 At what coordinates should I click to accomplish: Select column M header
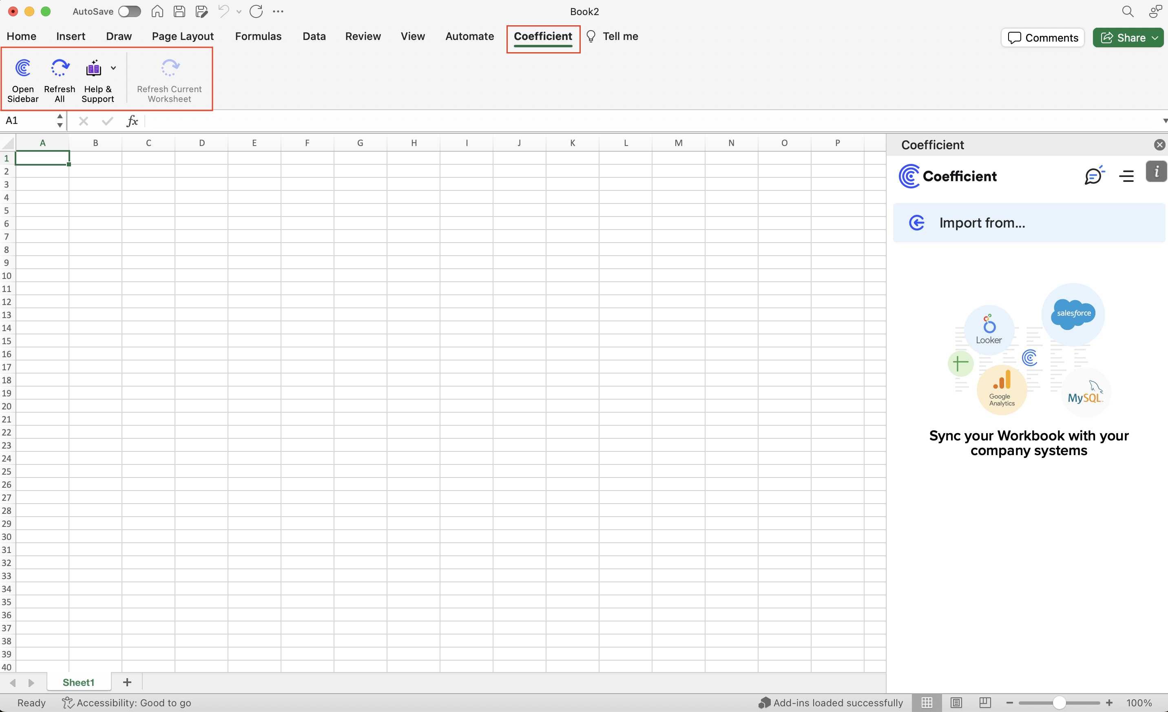678,143
